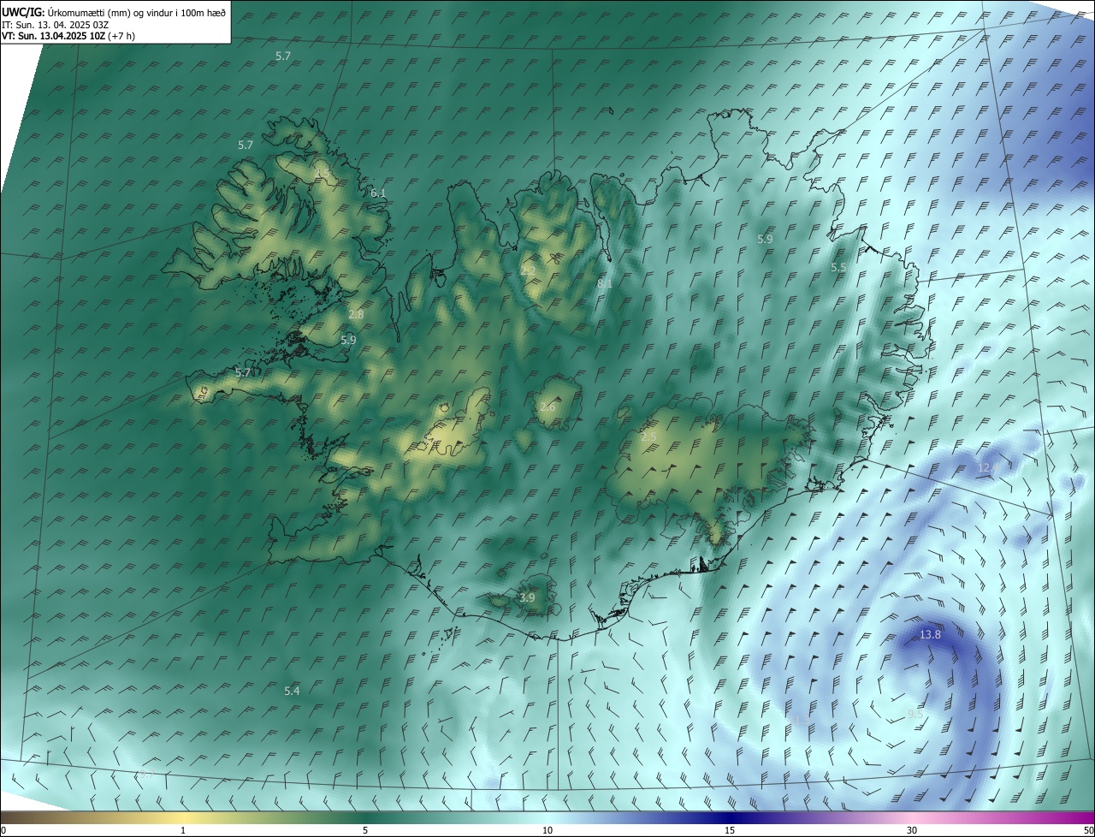Click the color scale tick label 5

(x=365, y=830)
